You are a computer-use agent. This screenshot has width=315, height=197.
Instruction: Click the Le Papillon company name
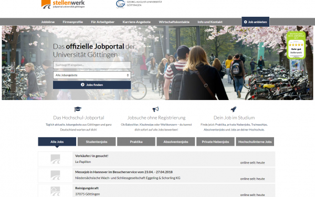tap(83, 162)
